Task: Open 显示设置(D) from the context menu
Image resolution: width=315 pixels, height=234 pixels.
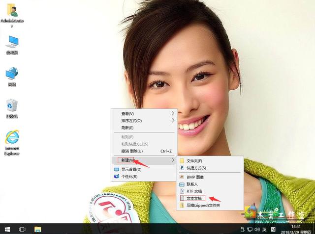Action: point(144,169)
